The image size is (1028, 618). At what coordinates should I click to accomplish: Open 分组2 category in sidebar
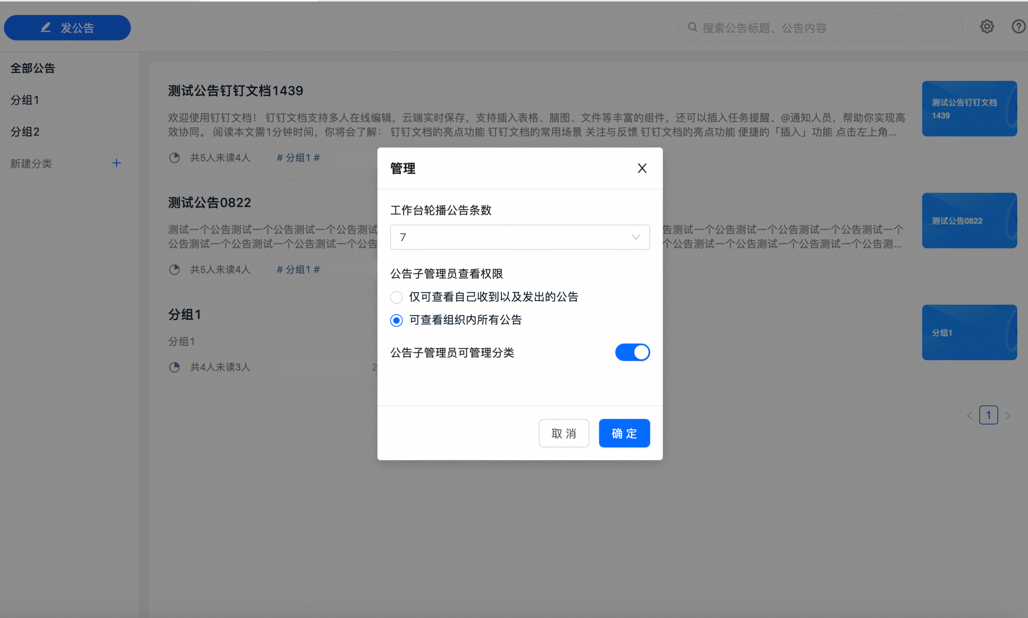(x=25, y=132)
